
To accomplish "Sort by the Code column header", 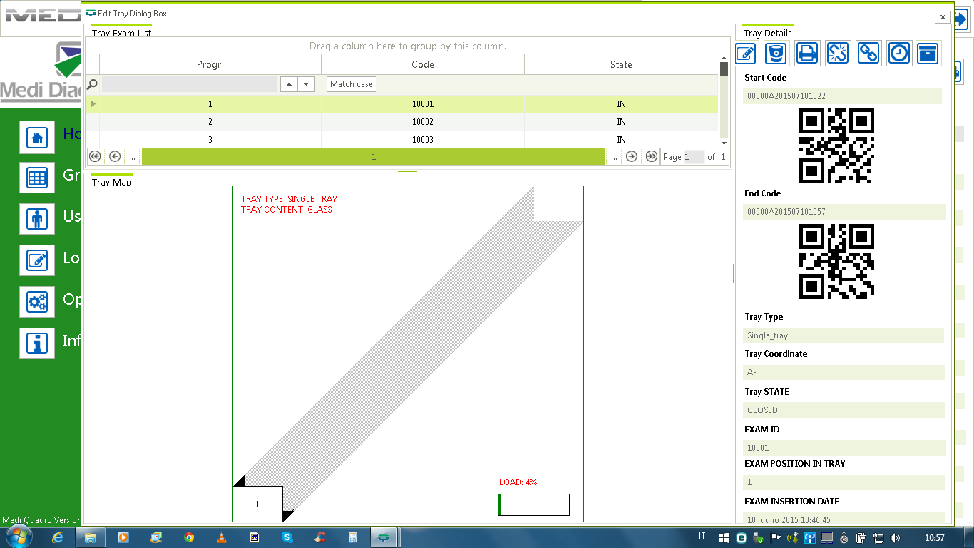I will pos(423,64).
